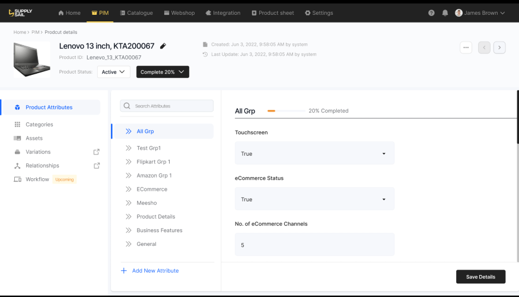519x297 pixels.
Task: Click Add New Attribute link
Action: point(150,271)
